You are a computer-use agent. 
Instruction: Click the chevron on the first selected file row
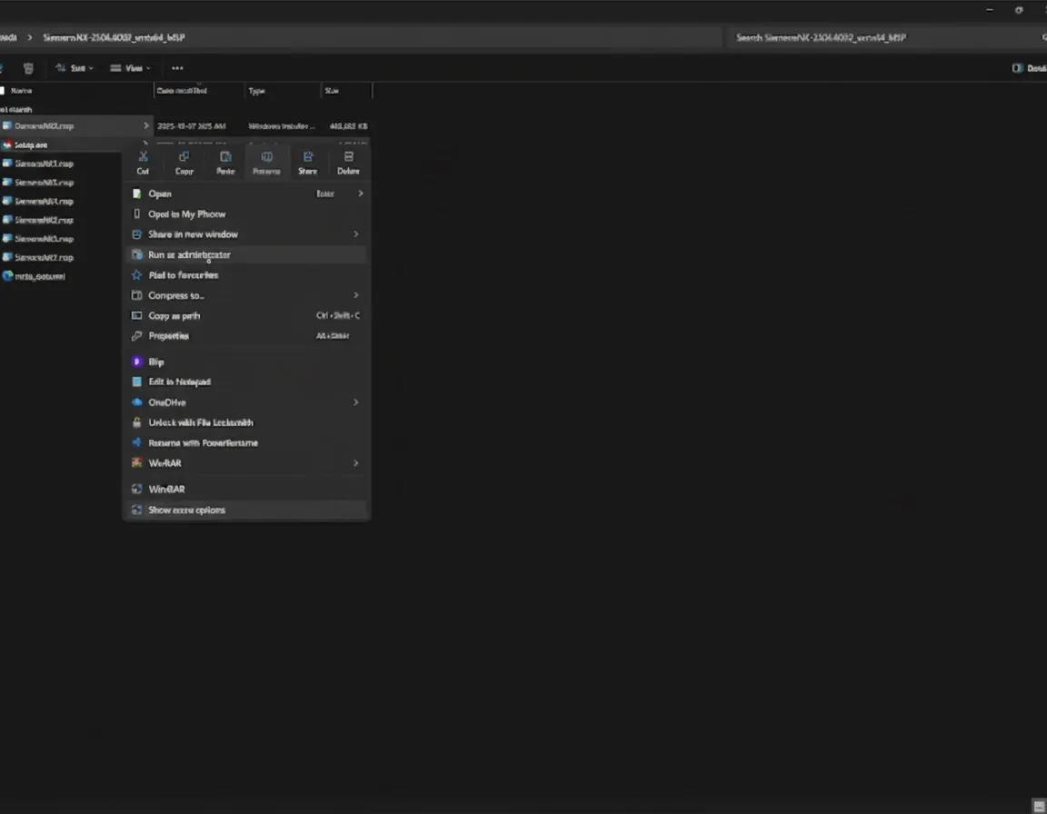point(145,125)
